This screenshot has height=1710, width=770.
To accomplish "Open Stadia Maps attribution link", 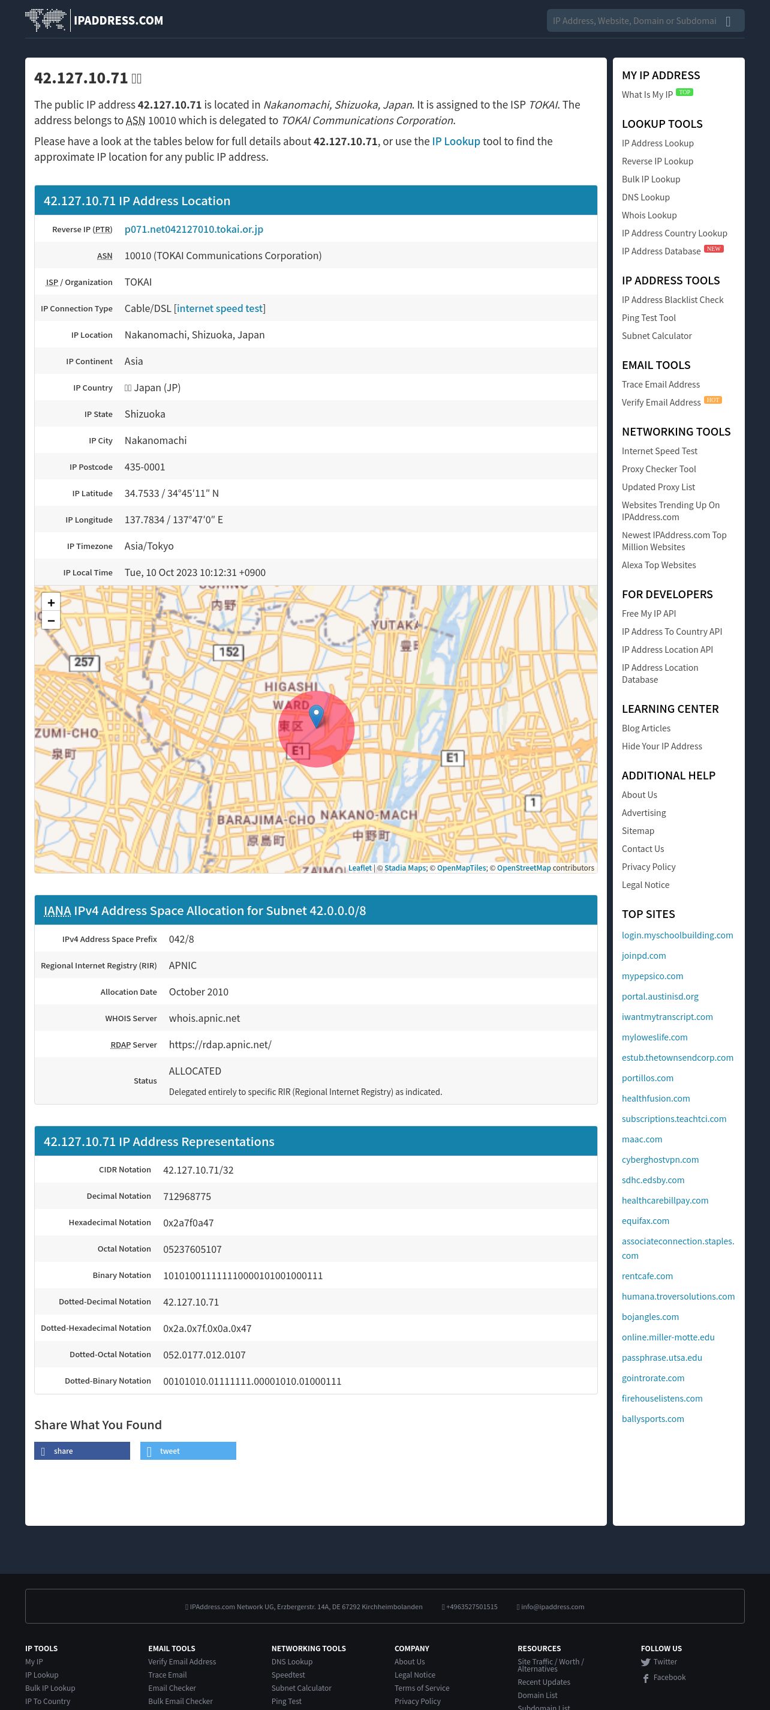I will pos(405,868).
